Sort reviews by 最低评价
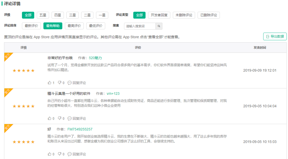288x159 pixels. [96, 26]
